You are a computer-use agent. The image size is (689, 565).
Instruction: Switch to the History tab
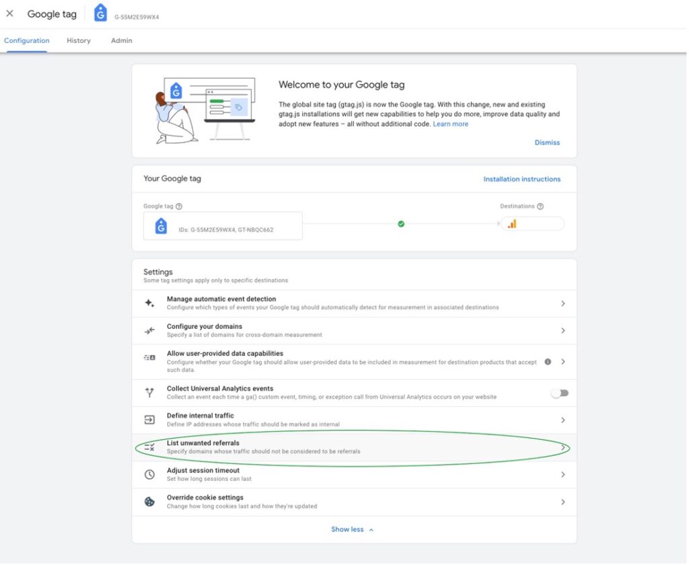tap(79, 40)
